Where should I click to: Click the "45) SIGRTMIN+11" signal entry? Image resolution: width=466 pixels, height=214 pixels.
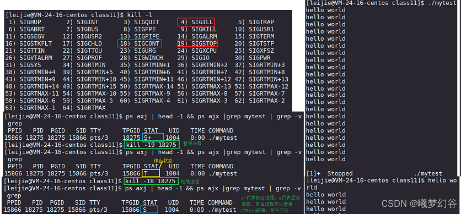click(x=147, y=79)
